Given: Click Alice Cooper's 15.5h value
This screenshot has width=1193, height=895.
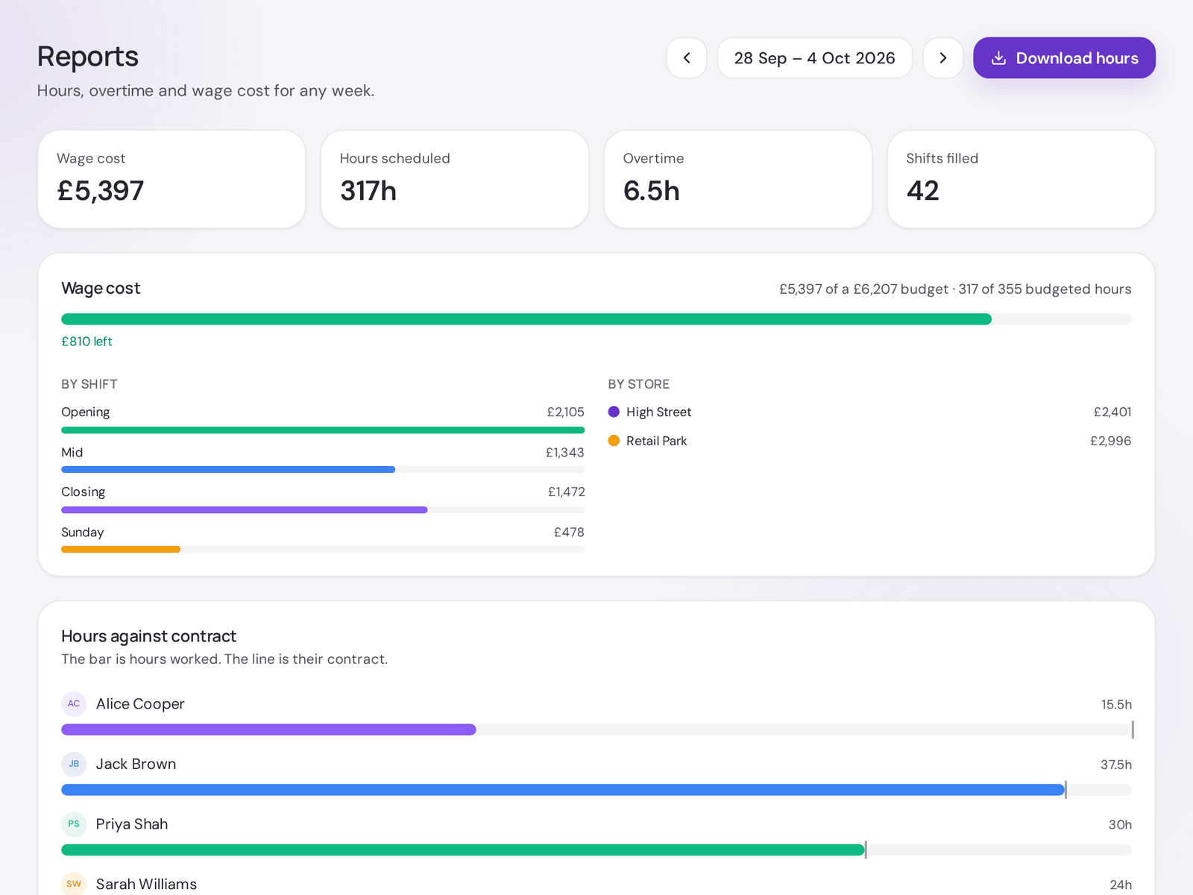Looking at the screenshot, I should 1116,705.
